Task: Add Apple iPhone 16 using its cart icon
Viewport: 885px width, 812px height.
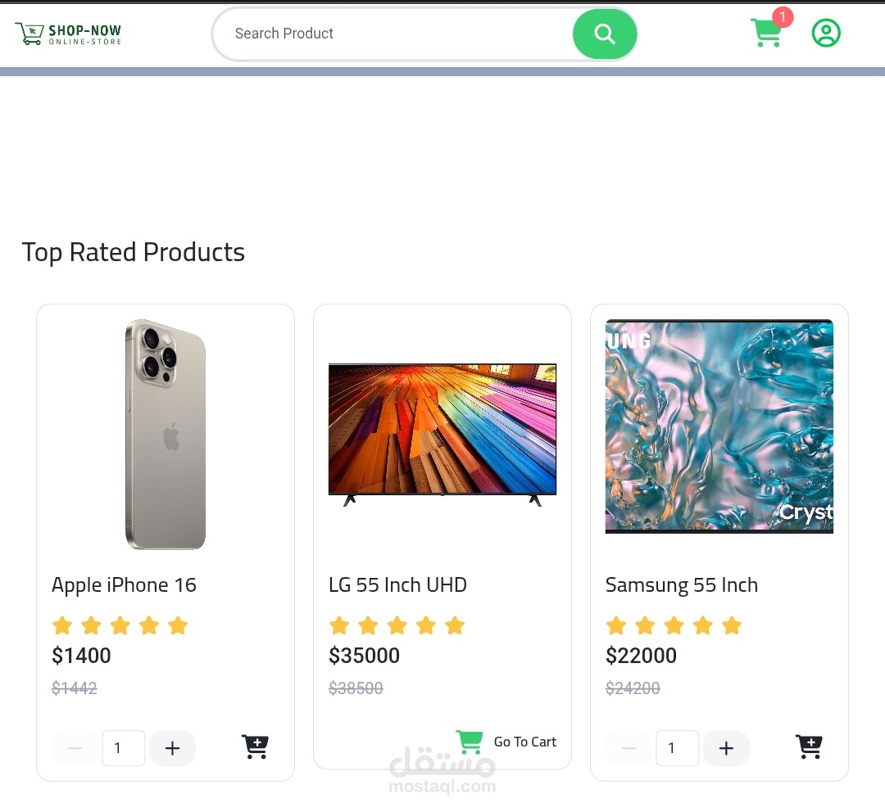Action: pos(255,747)
